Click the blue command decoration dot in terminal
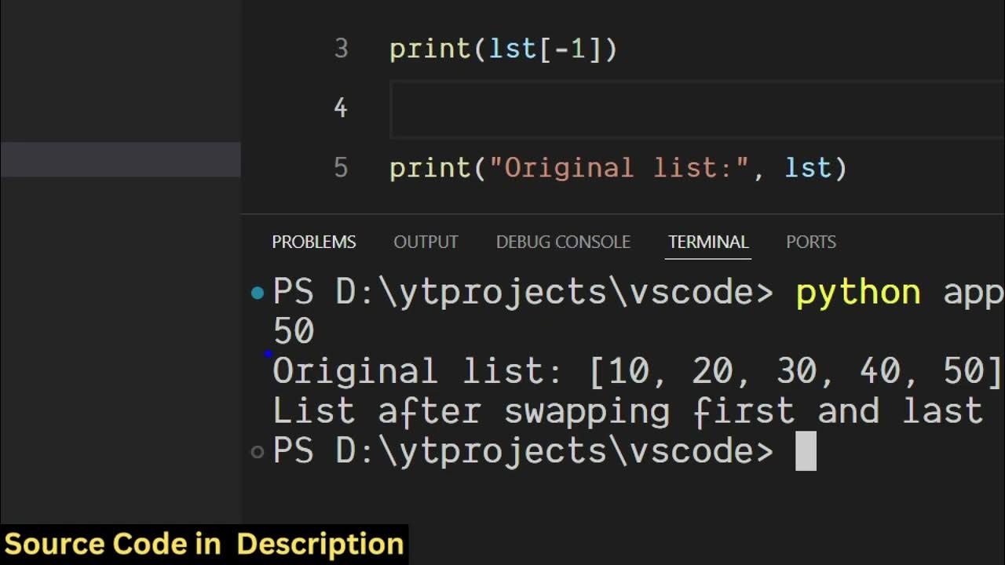The height and width of the screenshot is (565, 1005). click(x=258, y=293)
